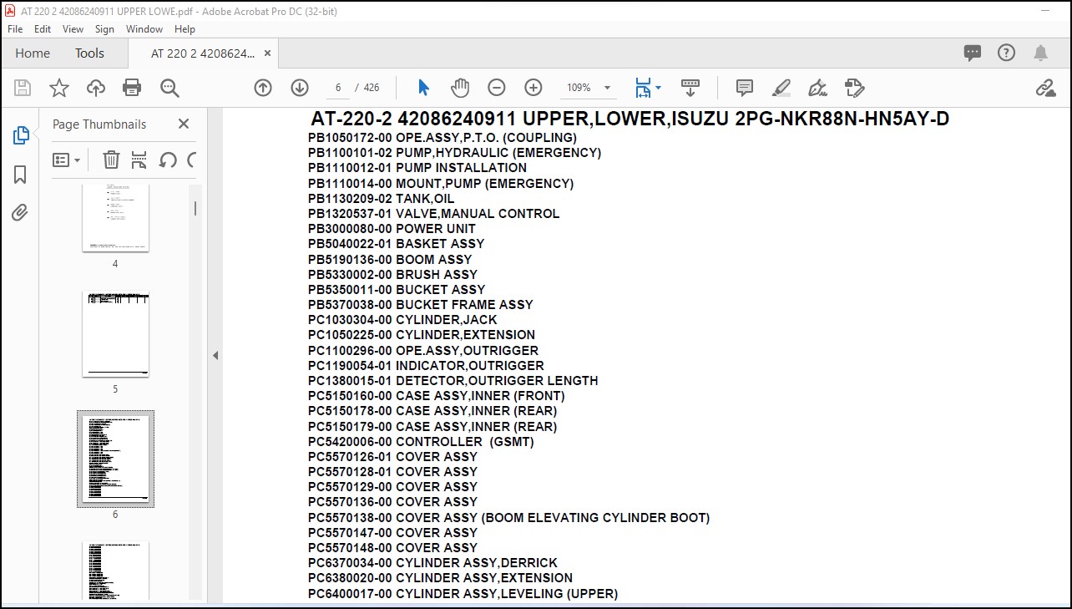Viewport: 1072px width, 609px height.
Task: Select page 6 thumbnail
Action: coord(115,459)
